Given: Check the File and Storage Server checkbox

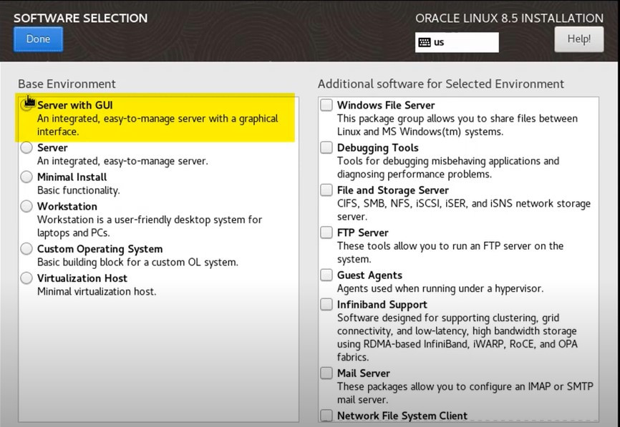Looking at the screenshot, I should point(326,190).
